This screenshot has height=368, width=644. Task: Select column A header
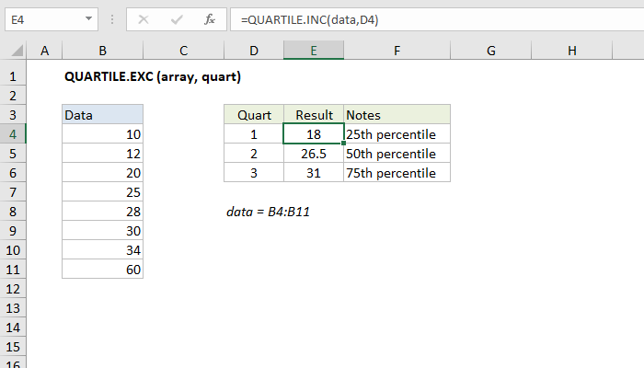(x=44, y=51)
